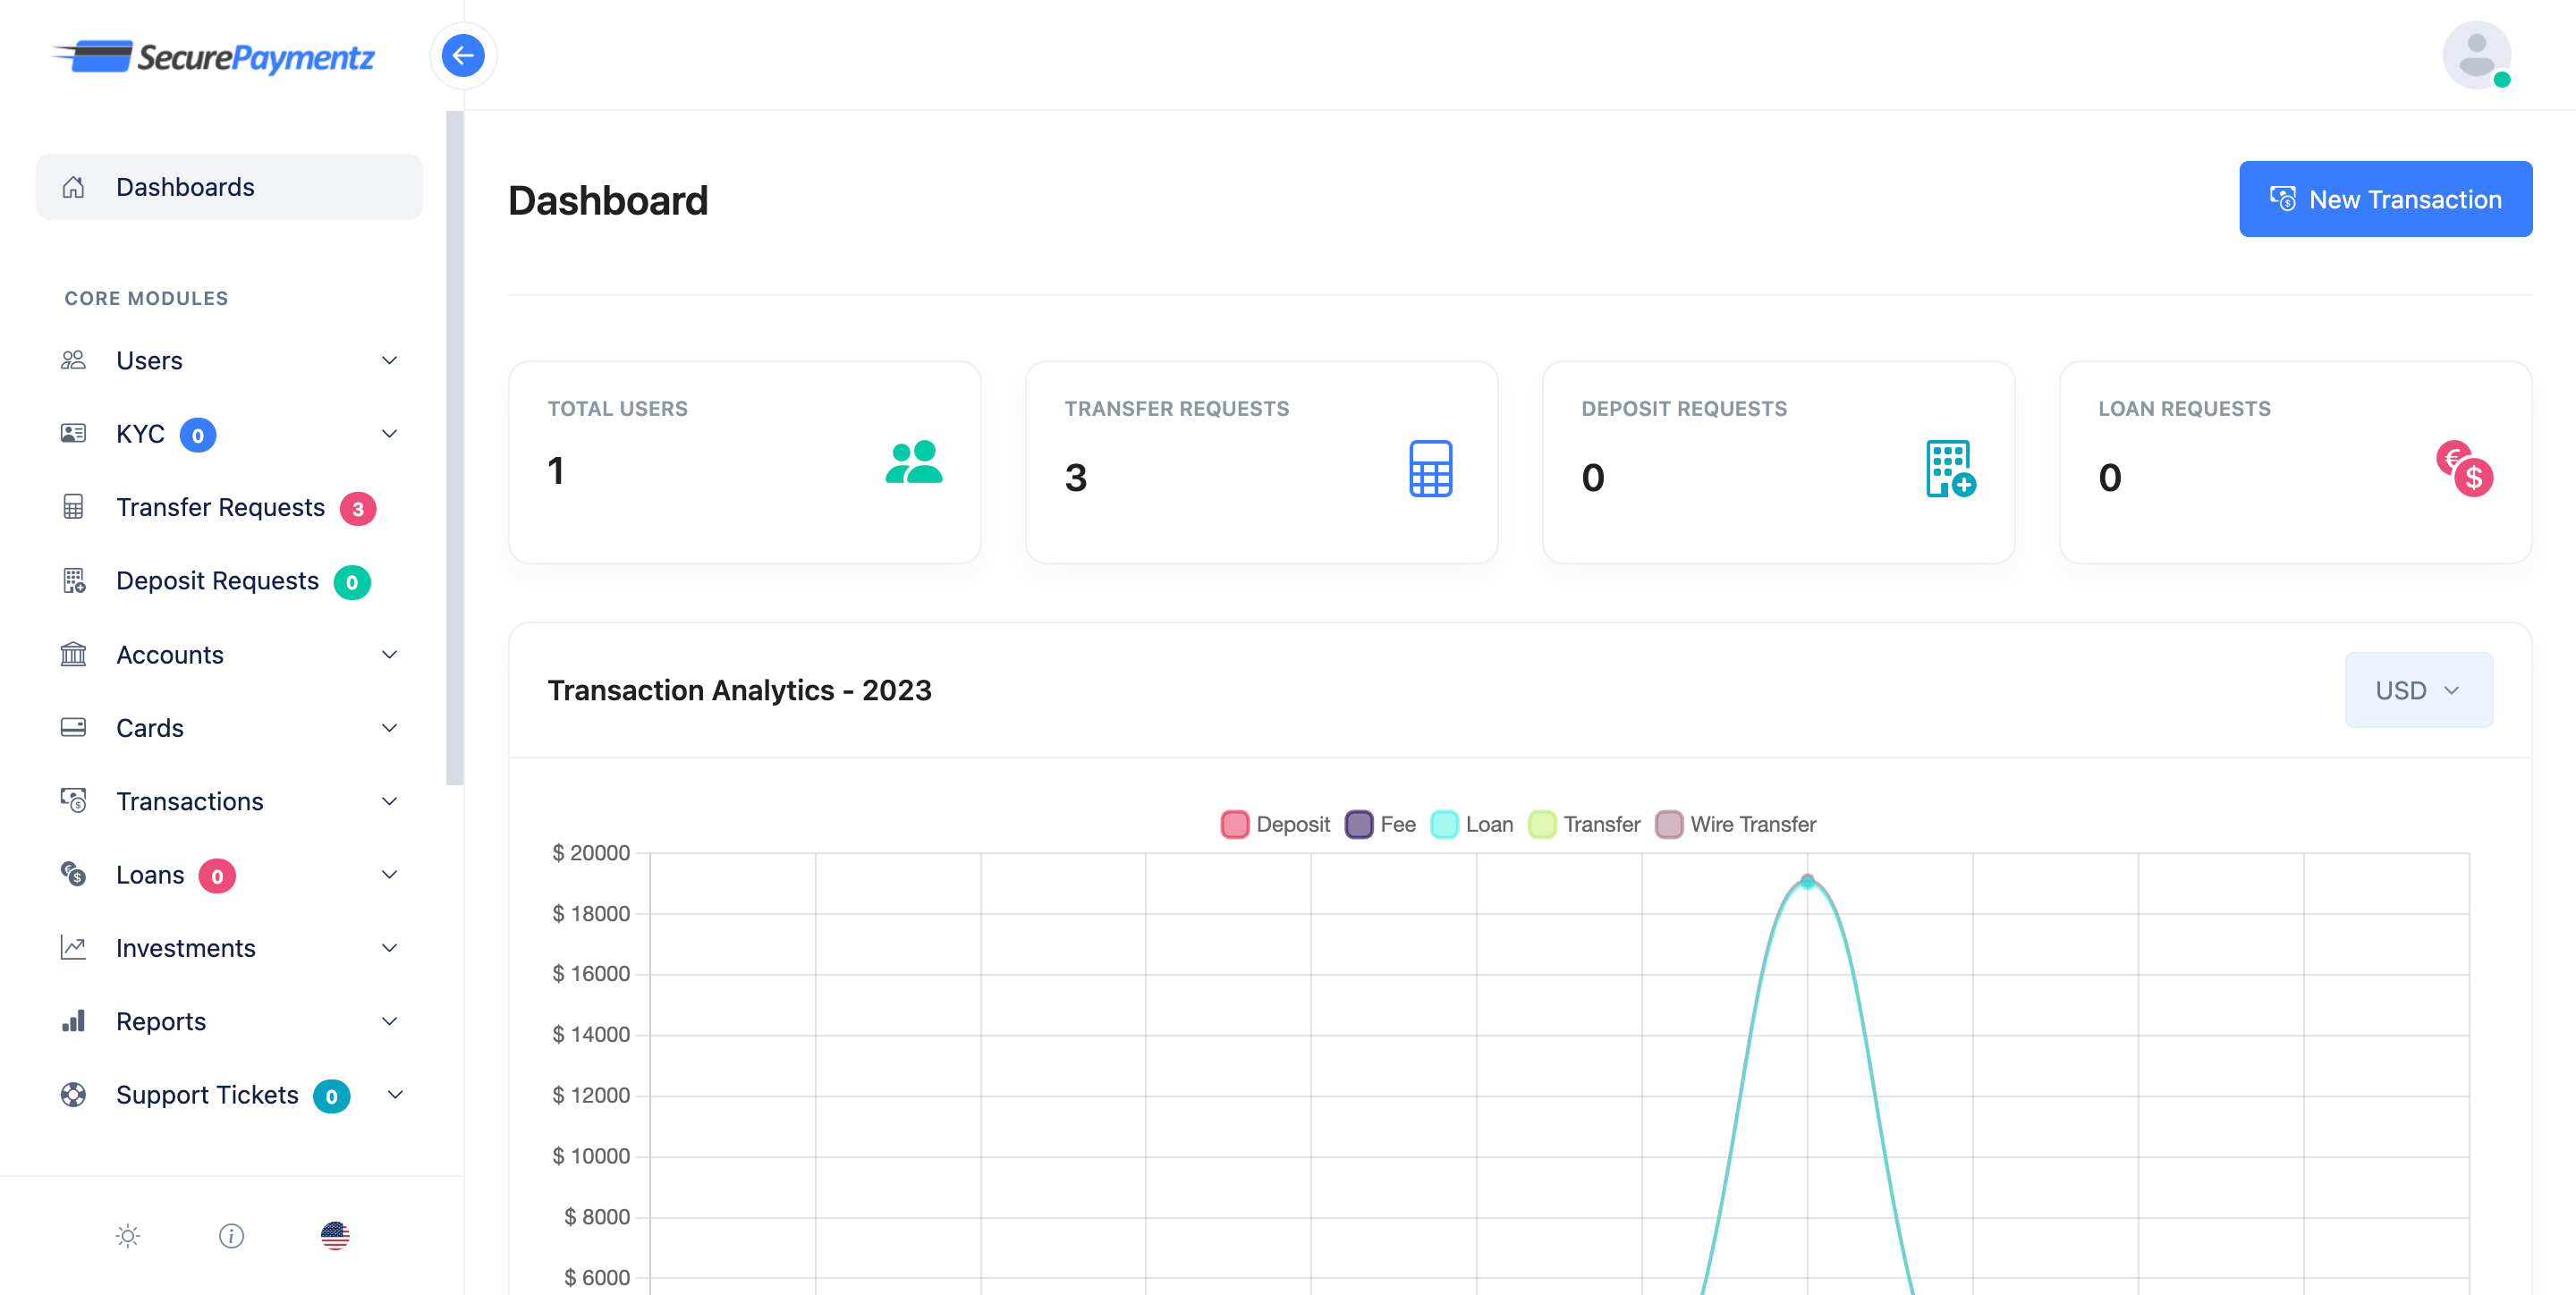
Task: Open Transfer Requests in sidebar
Action: pos(229,507)
